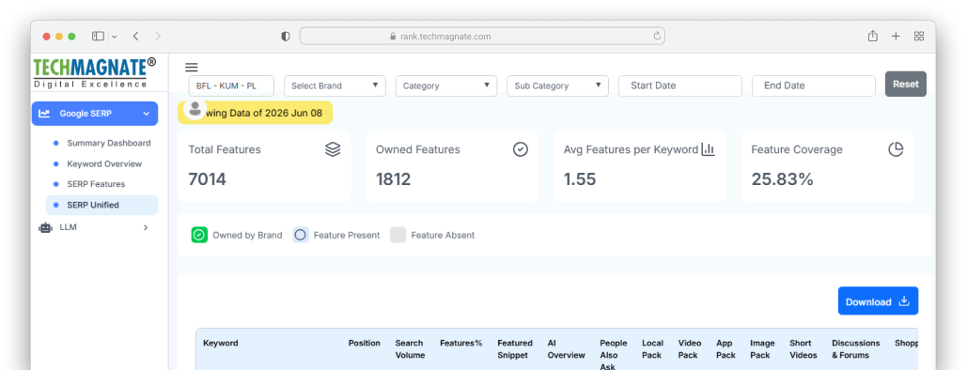
Task: Sort by the Keyword column header
Action: (220, 343)
